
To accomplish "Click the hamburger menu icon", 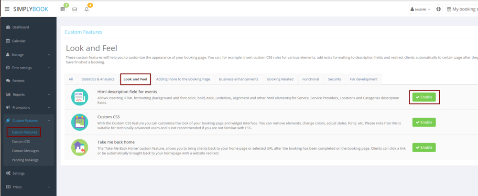I will [7, 9].
